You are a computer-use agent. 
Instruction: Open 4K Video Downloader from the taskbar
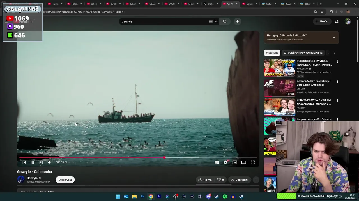184,197
